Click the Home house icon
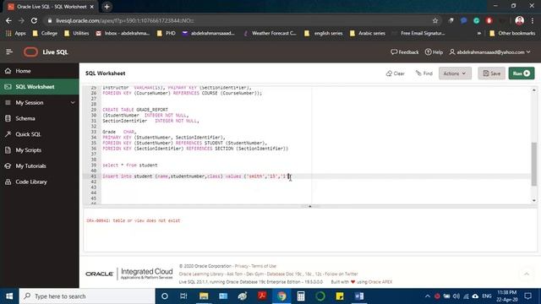This screenshot has width=541, height=304. [x=8, y=71]
